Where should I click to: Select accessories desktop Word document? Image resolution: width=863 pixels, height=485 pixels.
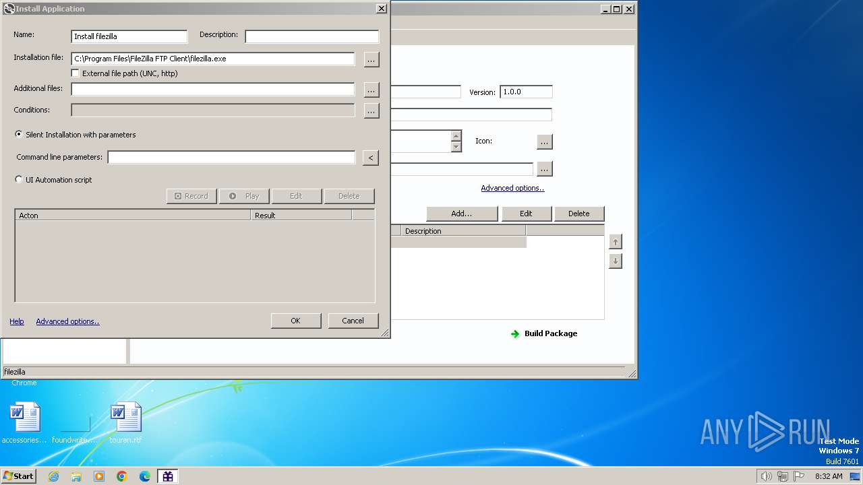(x=25, y=422)
